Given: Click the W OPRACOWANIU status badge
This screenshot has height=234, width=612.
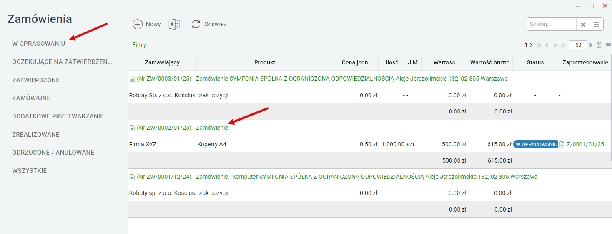Looking at the screenshot, I should tap(535, 144).
